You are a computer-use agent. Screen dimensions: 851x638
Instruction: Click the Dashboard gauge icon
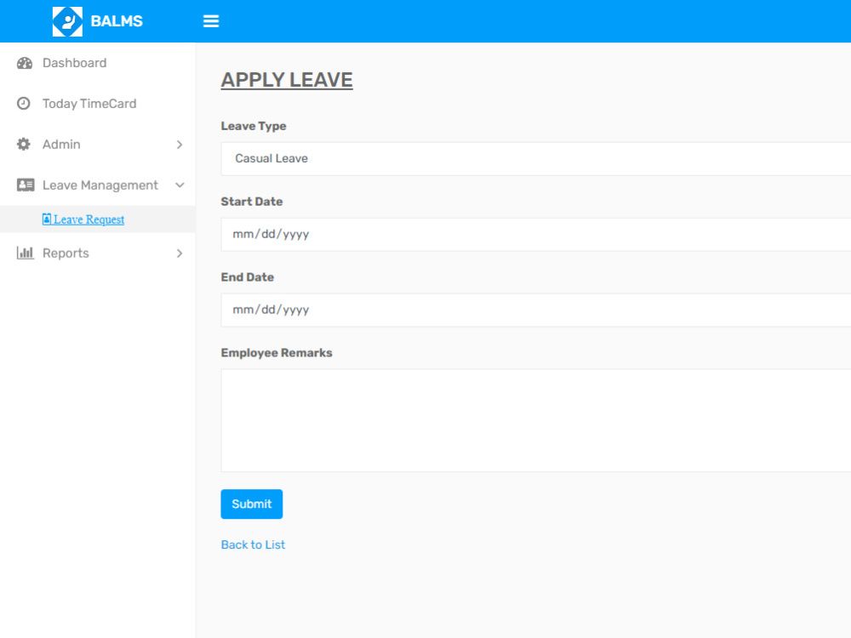(25, 63)
